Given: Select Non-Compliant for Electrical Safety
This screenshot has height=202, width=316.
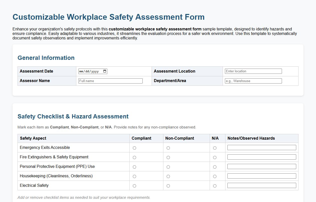Looking at the screenshot, I should (x=168, y=186).
